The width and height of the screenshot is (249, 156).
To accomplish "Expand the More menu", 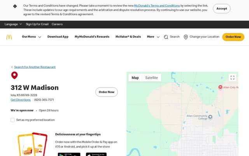I will click(x=153, y=37).
